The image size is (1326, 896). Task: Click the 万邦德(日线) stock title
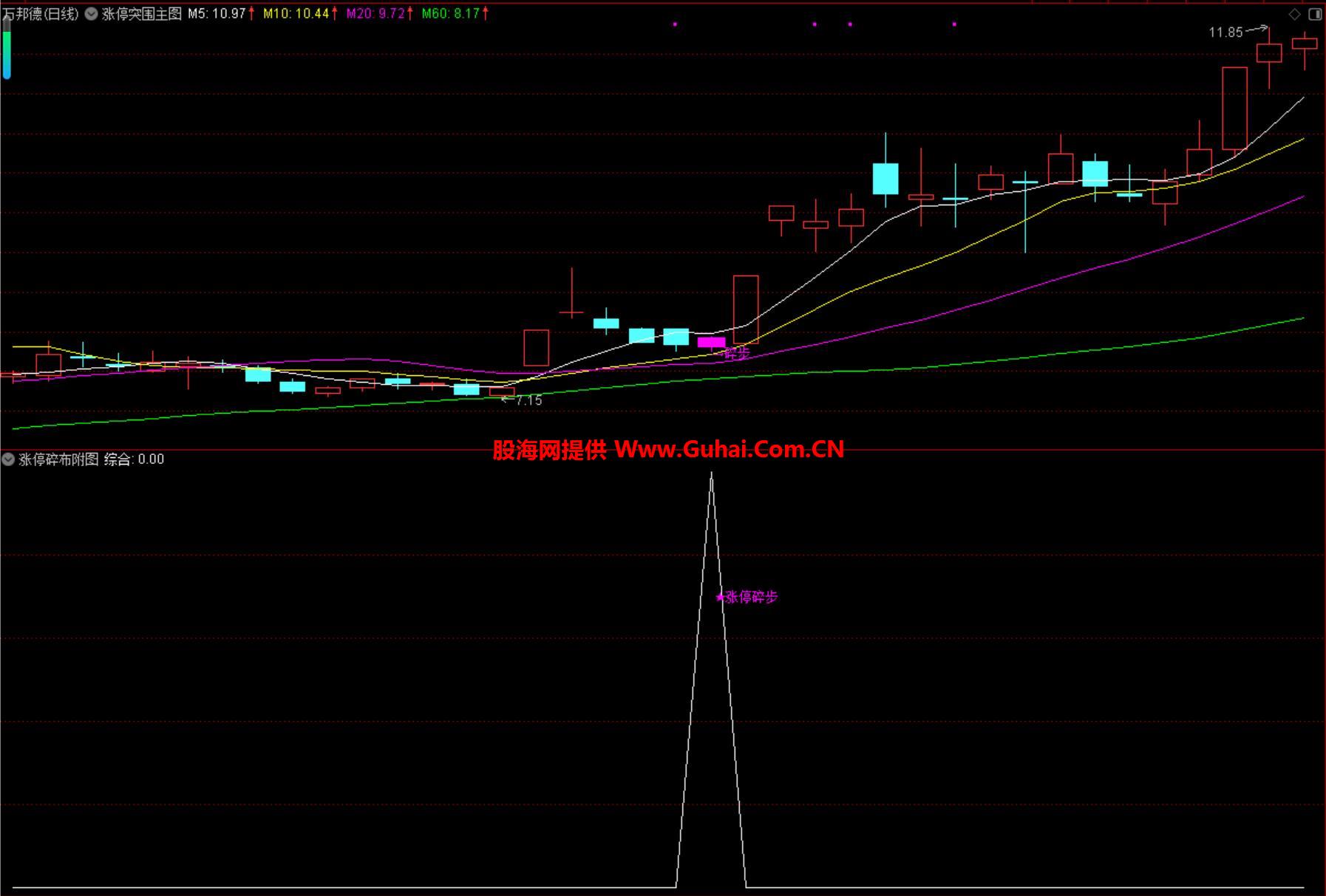(41, 14)
